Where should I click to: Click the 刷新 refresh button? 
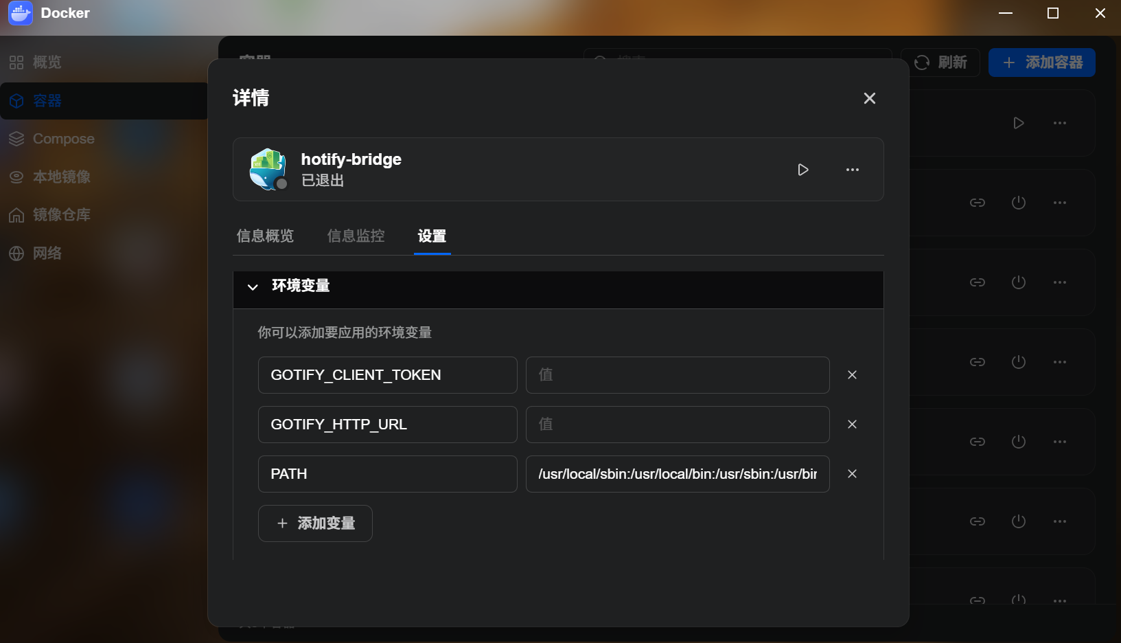[940, 63]
